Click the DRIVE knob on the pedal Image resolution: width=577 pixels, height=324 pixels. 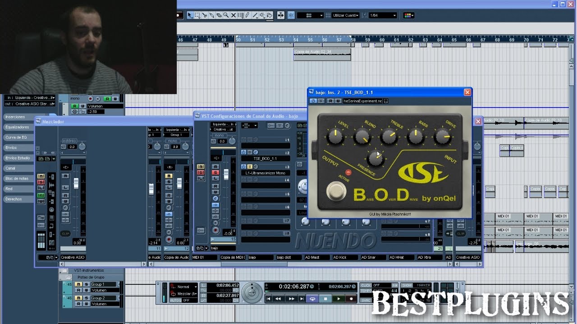[443, 137]
